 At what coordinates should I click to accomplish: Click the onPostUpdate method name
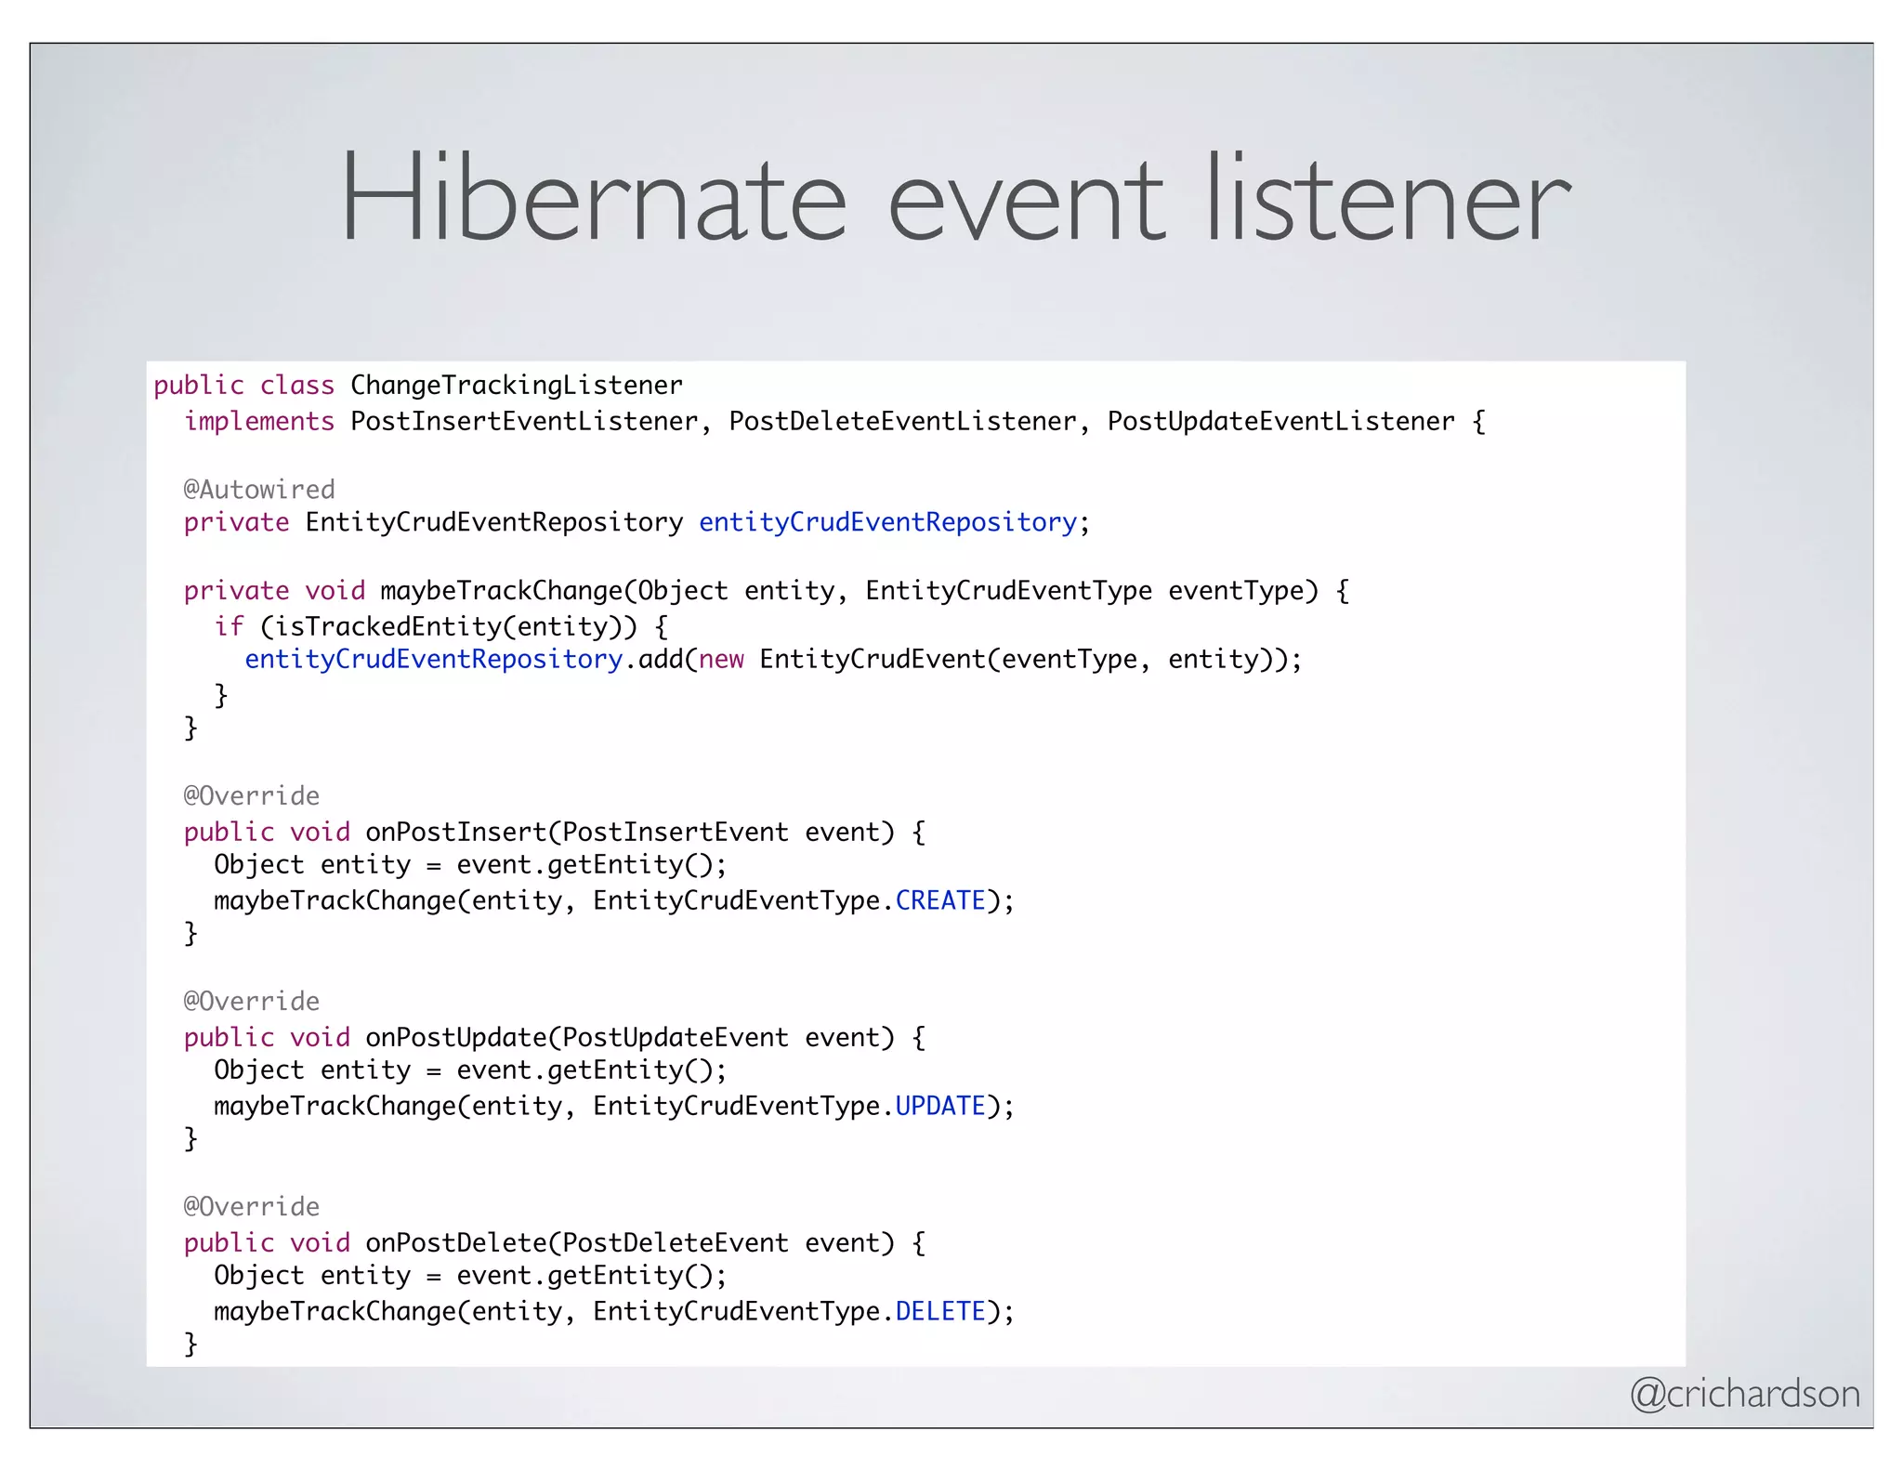coord(456,1037)
